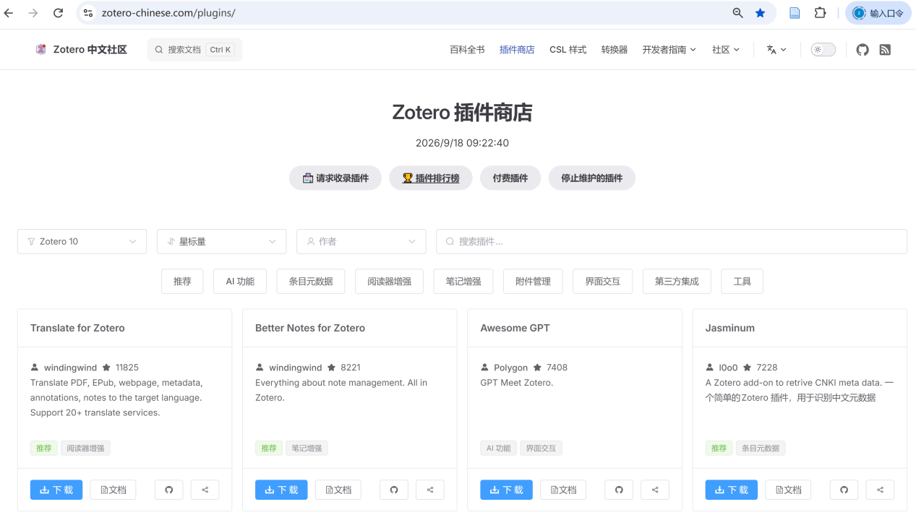916x520 pixels.
Task: Click the Zotero 中文社区 logo
Action: [81, 50]
